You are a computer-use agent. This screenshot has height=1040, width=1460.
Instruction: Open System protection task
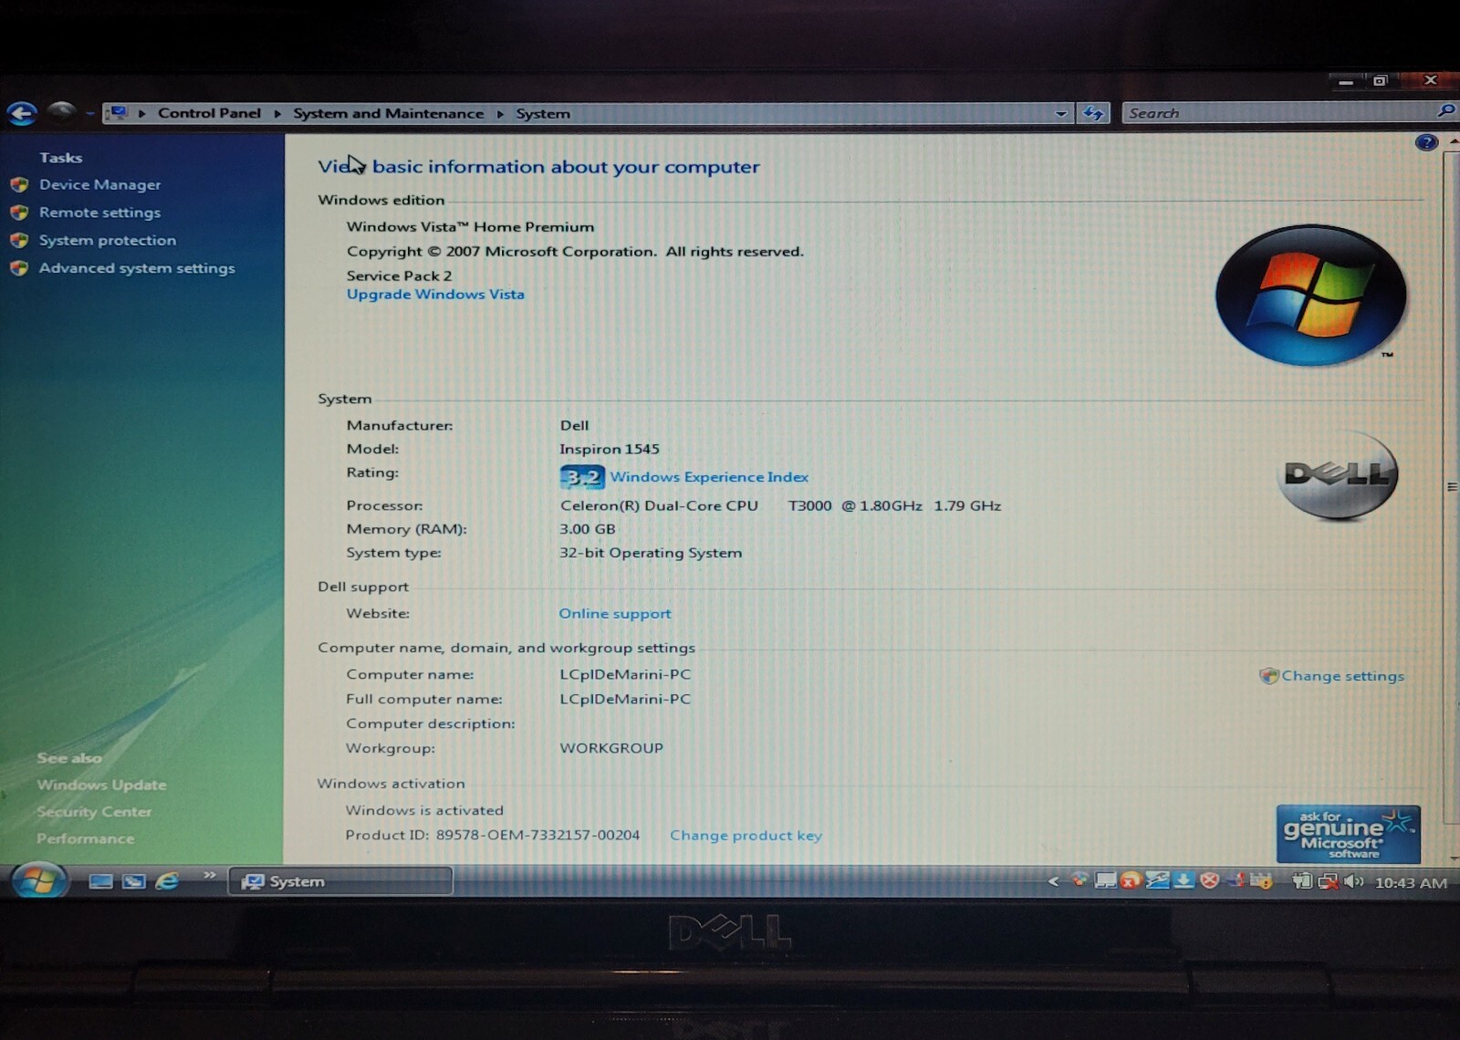pyautogui.click(x=107, y=240)
